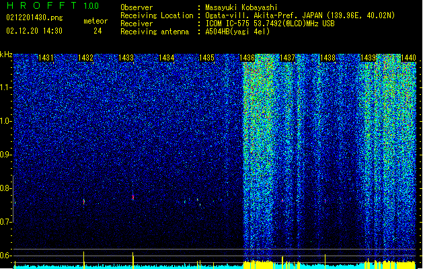Click the 1440 time marker
423x269 pixels.
point(408,57)
